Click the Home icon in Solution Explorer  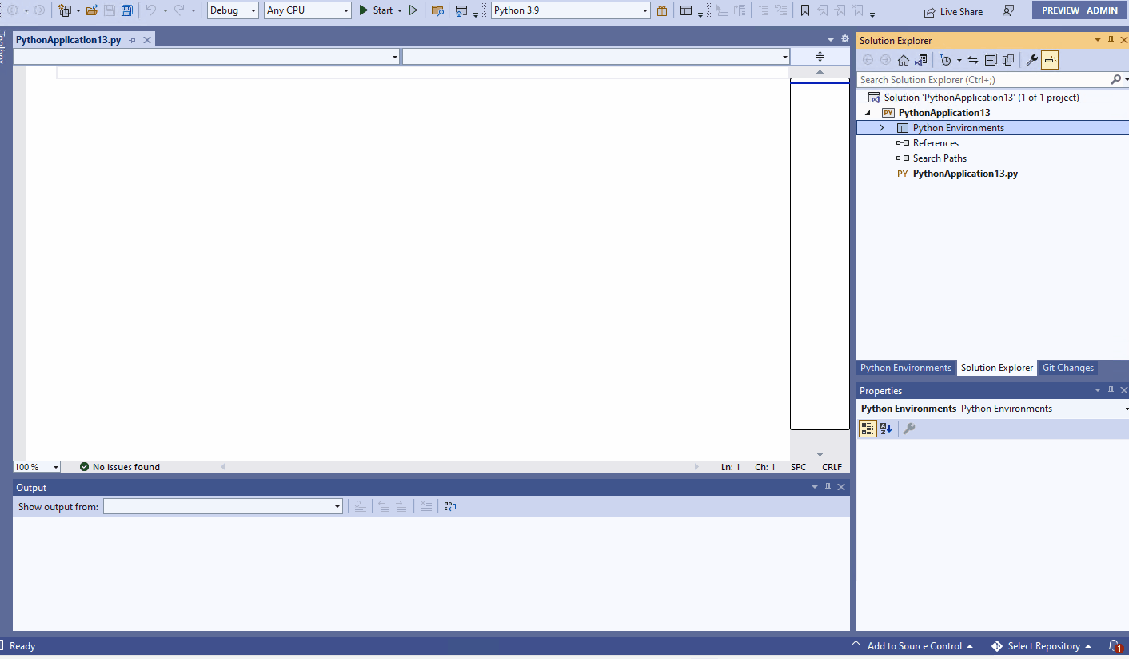[x=903, y=59]
